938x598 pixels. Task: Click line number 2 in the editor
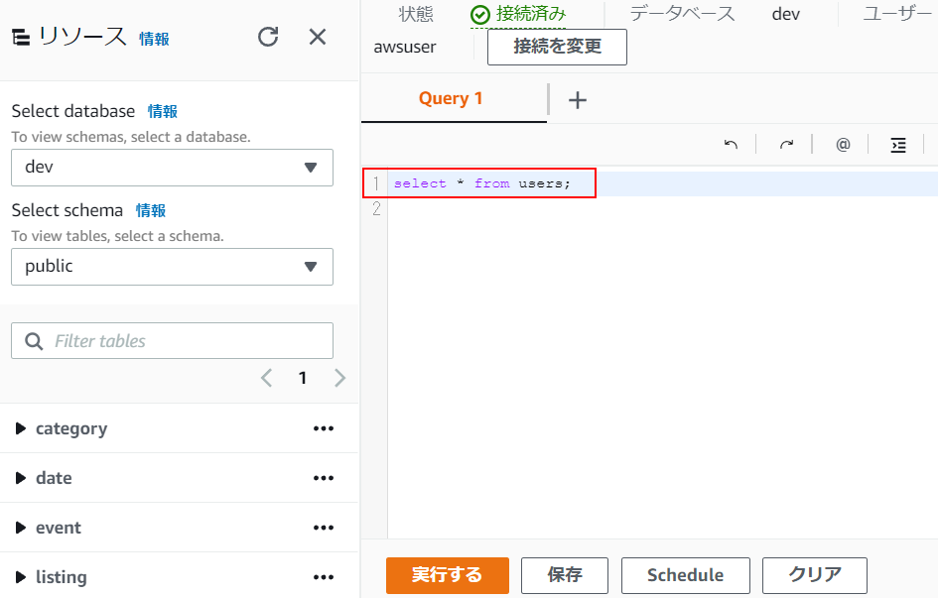(375, 208)
